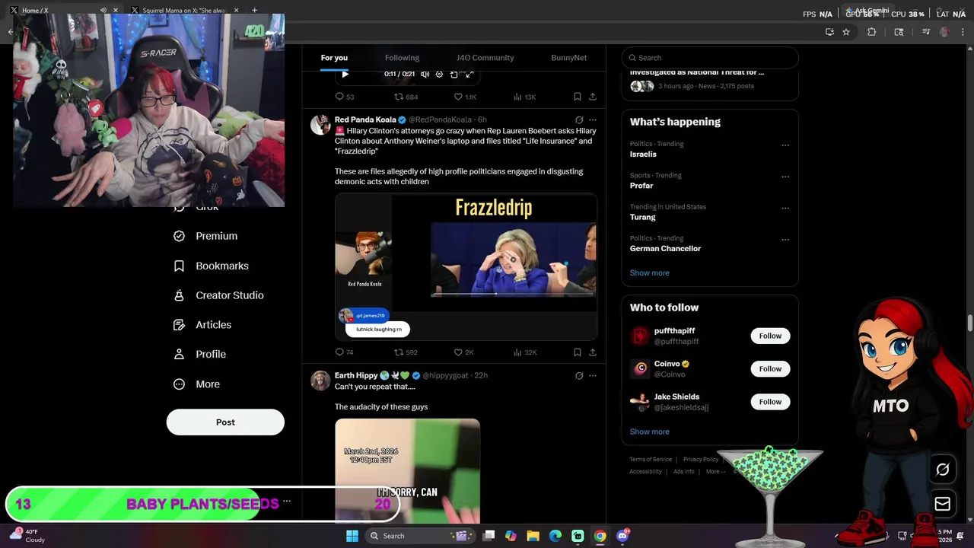Image resolution: width=974 pixels, height=548 pixels.
Task: Open Premium in the sidebar
Action: [205, 236]
